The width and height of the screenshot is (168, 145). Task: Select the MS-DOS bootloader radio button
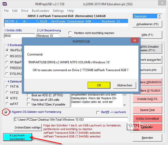tap(7, 56)
